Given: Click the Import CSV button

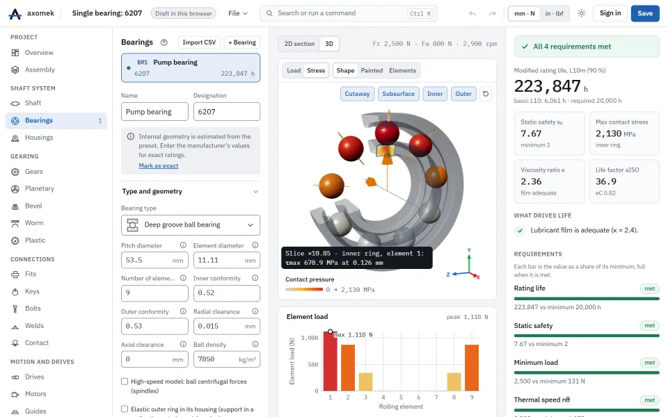Looking at the screenshot, I should 199,42.
